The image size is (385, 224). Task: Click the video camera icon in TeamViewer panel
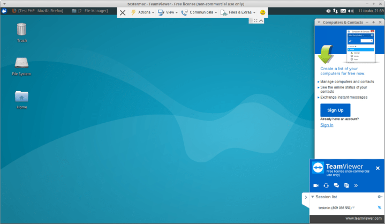[316, 185]
